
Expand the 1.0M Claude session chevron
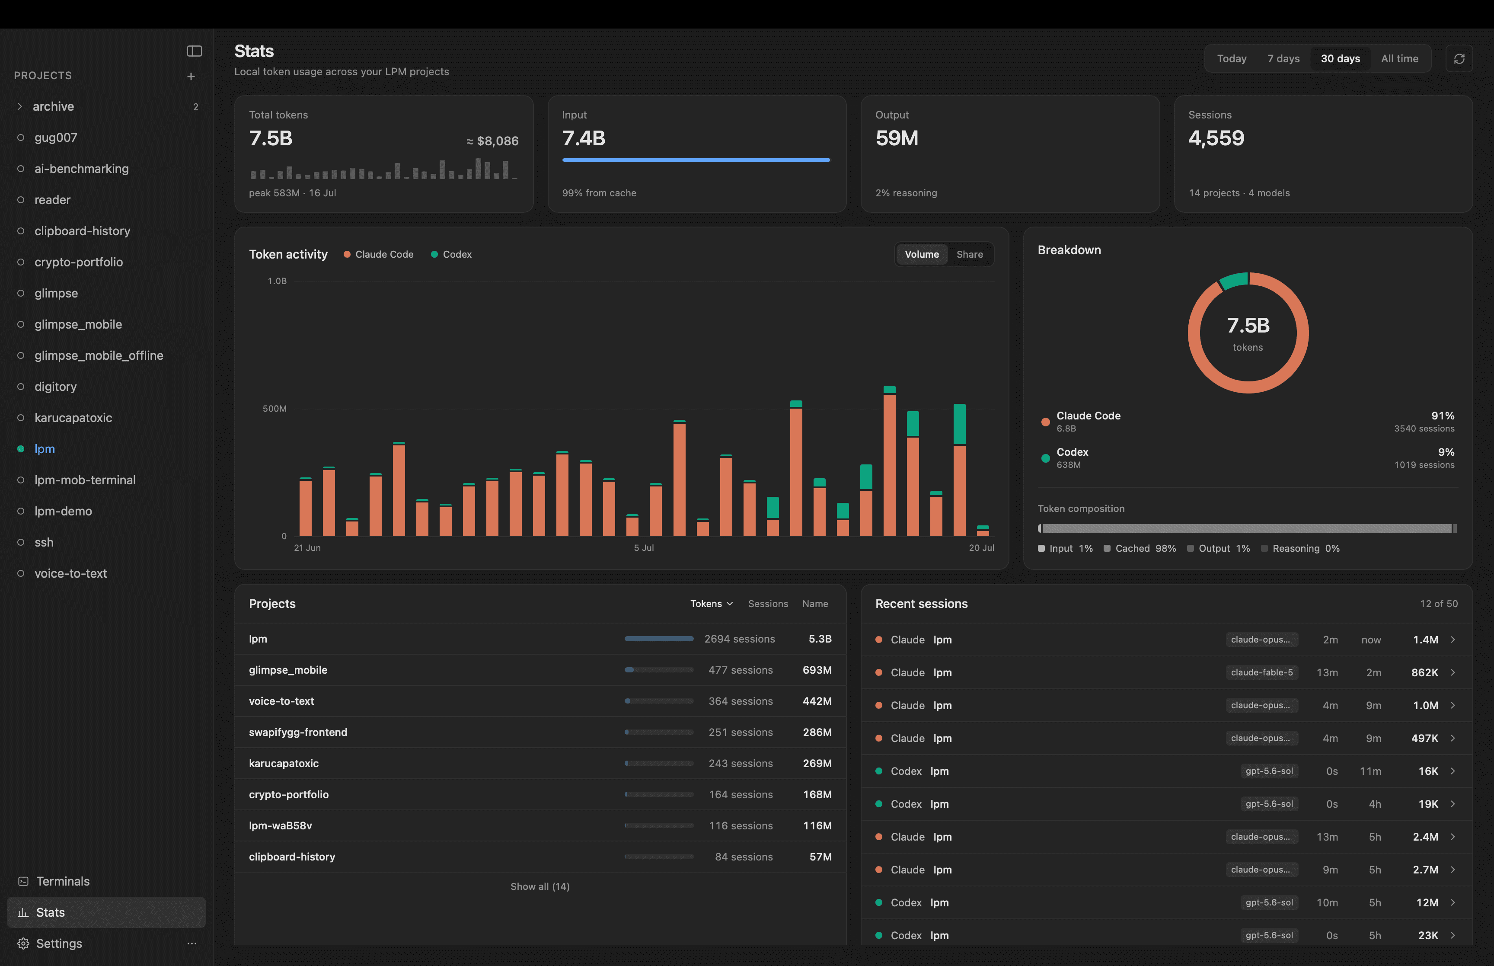coord(1452,705)
